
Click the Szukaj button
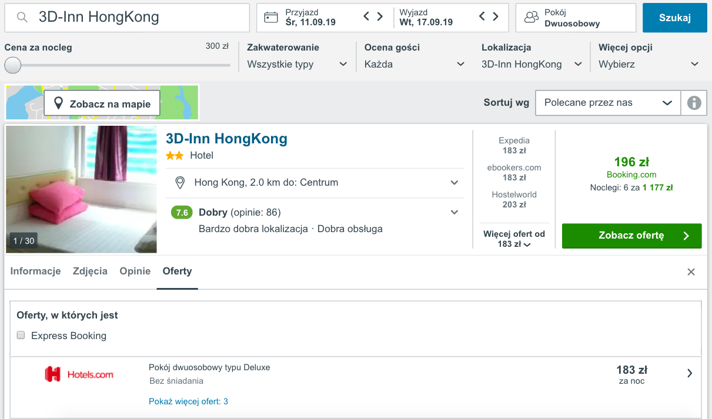click(x=675, y=18)
